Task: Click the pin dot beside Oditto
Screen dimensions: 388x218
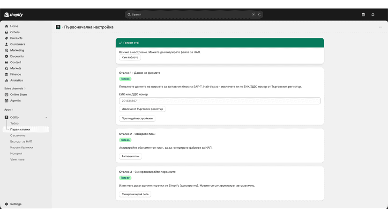Action: tap(46, 117)
